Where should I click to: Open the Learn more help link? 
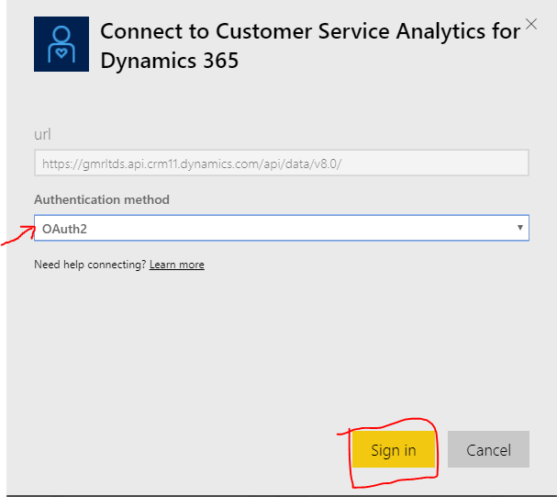(x=177, y=265)
